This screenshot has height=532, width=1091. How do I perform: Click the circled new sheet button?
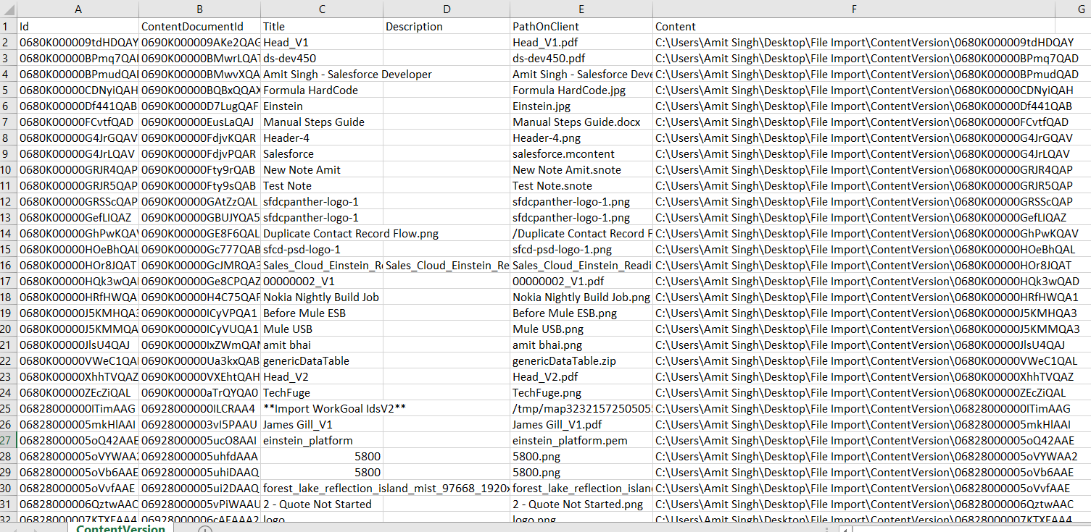coord(204,529)
